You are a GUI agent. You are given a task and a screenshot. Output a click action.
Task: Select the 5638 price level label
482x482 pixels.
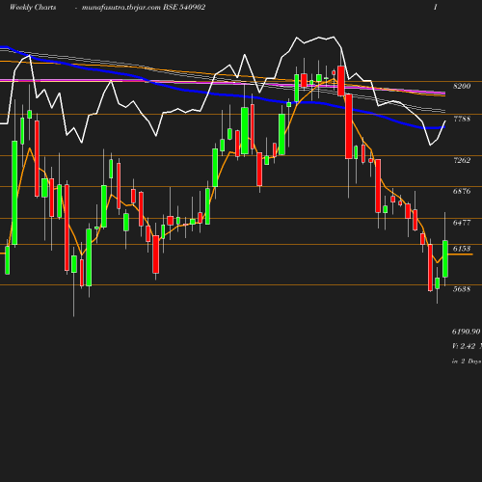pyautogui.click(x=462, y=289)
